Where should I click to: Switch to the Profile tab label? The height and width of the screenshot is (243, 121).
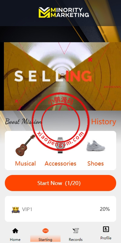point(106,238)
